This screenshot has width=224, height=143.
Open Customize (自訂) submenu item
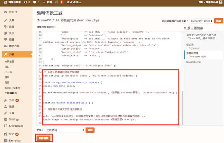tap(7, 67)
